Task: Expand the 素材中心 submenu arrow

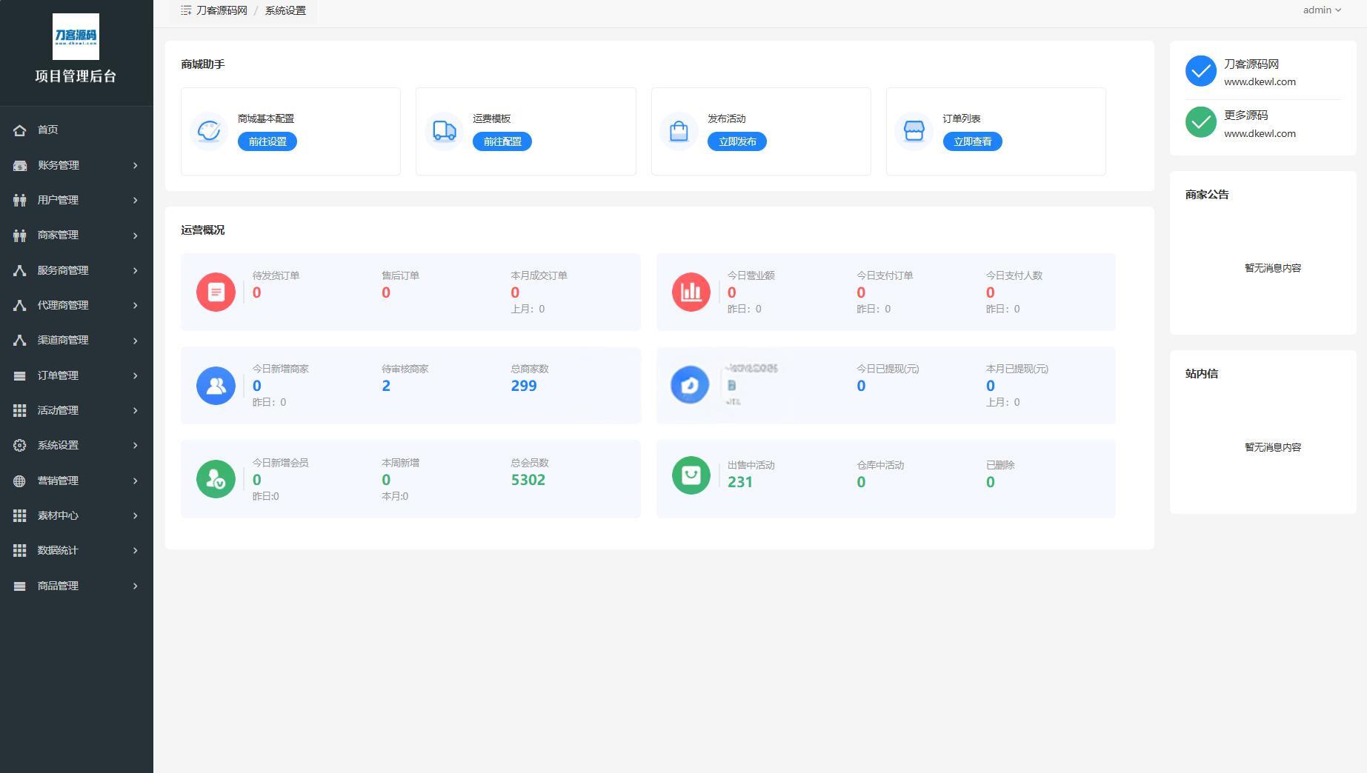Action: 136,515
